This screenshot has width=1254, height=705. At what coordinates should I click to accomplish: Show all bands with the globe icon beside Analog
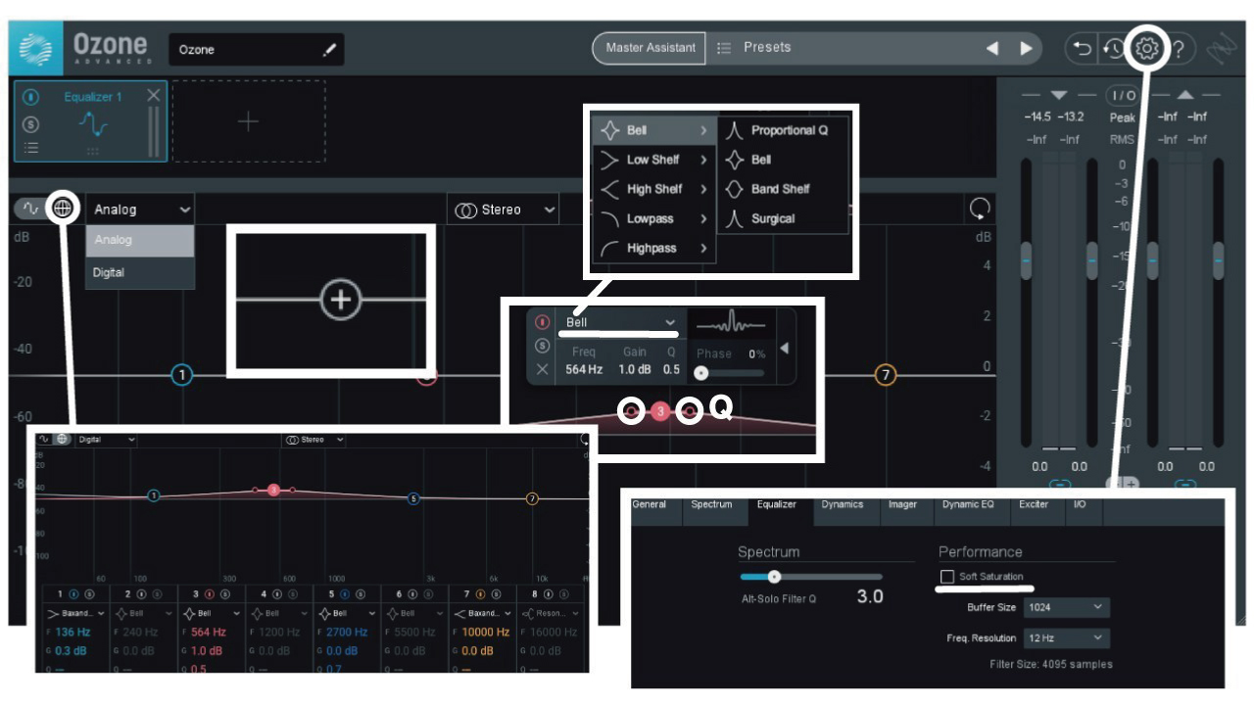pos(63,209)
